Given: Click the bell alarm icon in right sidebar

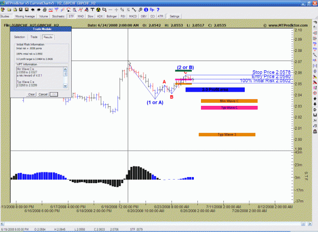Looking at the screenshot, I should click(x=315, y=131).
